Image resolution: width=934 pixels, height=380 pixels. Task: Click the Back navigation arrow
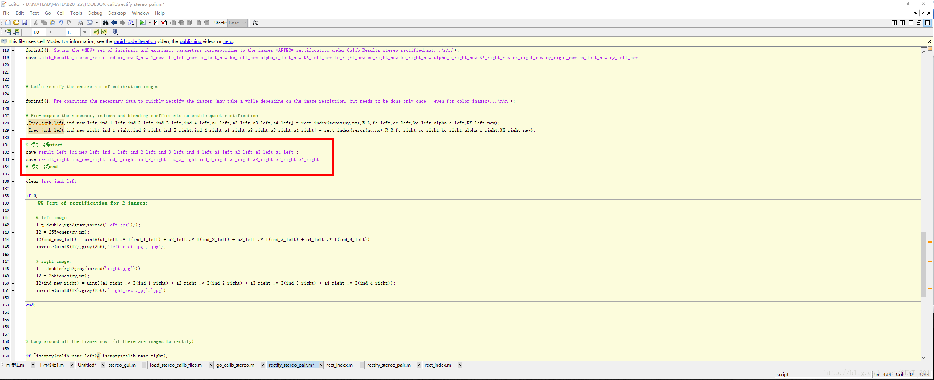coord(114,23)
